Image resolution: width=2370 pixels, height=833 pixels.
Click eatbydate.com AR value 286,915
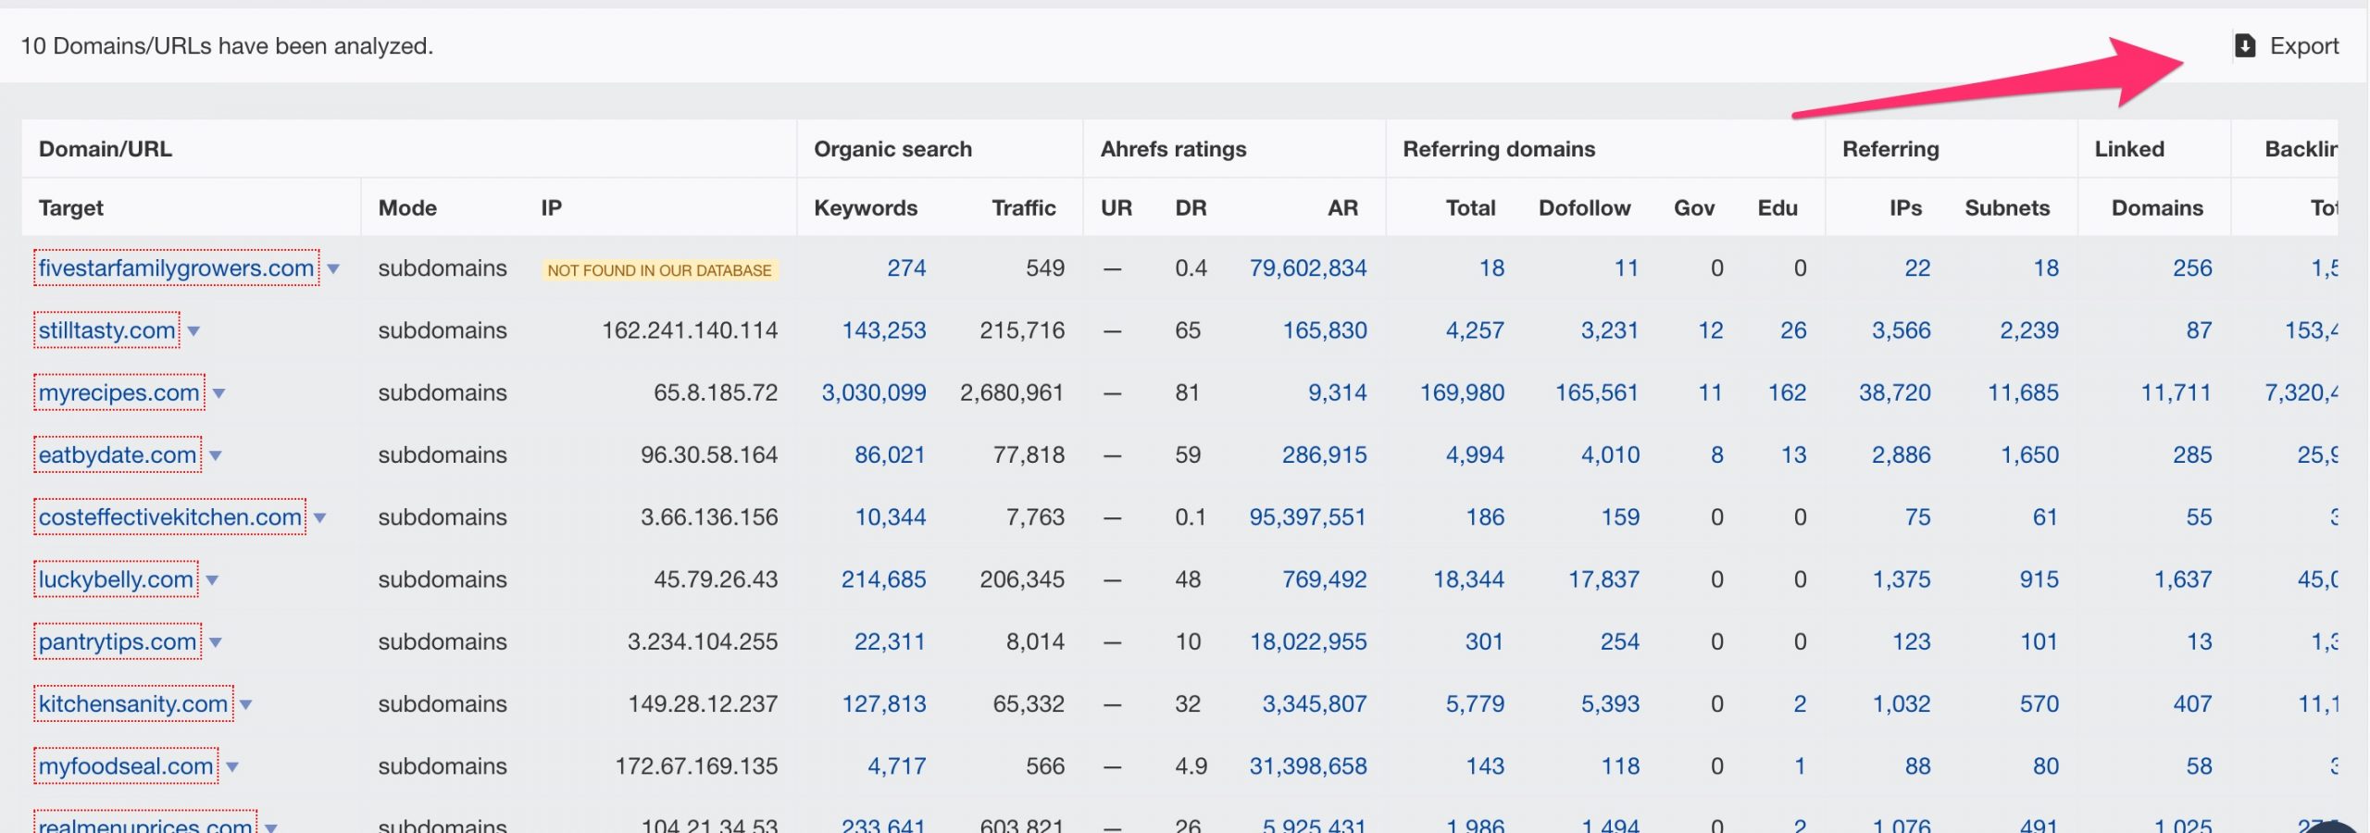pyautogui.click(x=1324, y=454)
